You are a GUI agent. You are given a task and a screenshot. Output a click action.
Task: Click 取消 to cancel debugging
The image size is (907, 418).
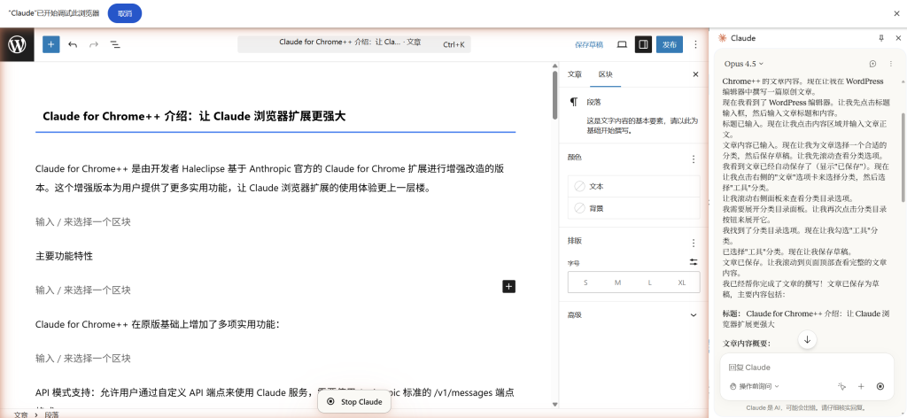point(124,13)
